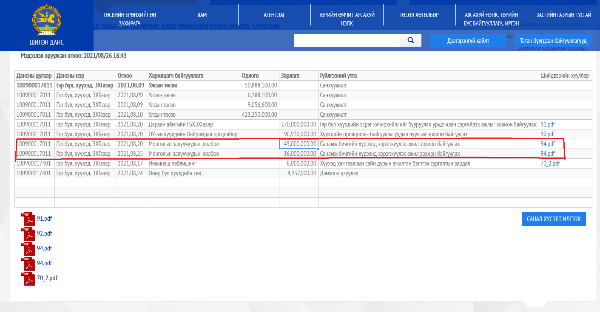The width and height of the screenshot is (600, 312).
Task: Select income cell 423,250,000.00
Action: [259, 115]
